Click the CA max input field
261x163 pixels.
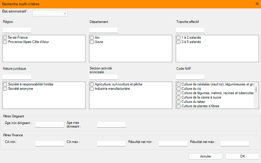coord(111,143)
